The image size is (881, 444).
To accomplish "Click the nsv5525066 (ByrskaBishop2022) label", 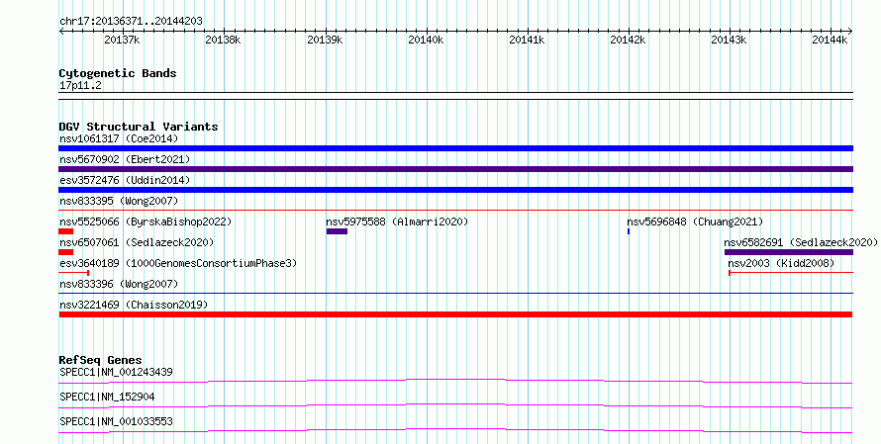I will click(x=146, y=222).
